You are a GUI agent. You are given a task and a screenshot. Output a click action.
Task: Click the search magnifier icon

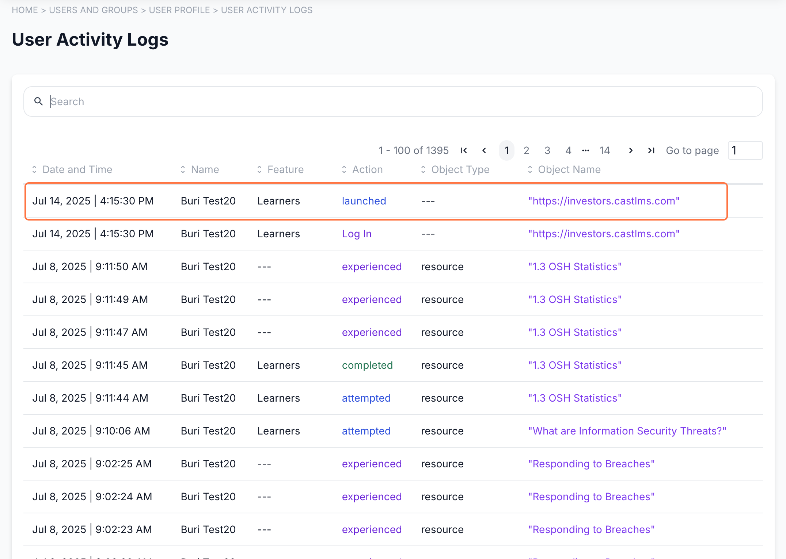point(38,101)
